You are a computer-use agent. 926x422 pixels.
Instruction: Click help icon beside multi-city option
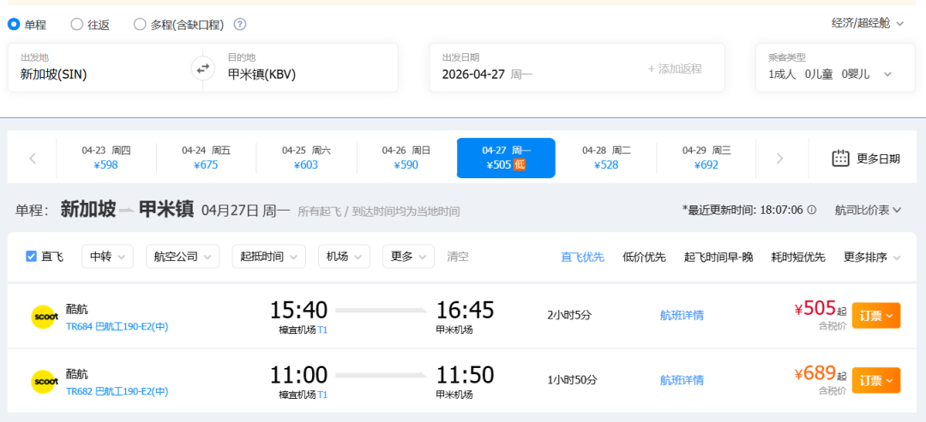click(x=240, y=24)
